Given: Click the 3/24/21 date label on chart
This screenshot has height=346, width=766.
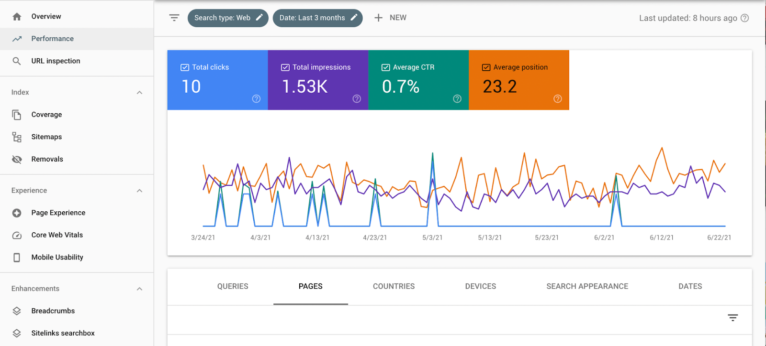Looking at the screenshot, I should [203, 238].
